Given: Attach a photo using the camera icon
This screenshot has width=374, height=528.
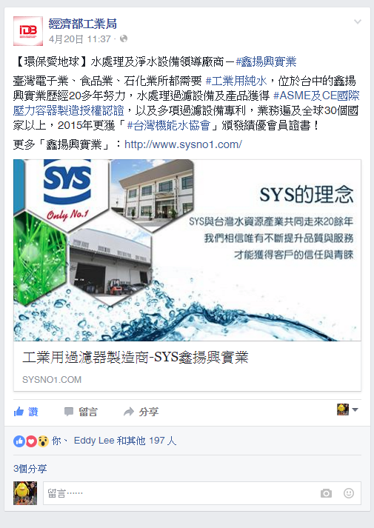Looking at the screenshot, I should pyautogui.click(x=326, y=493).
